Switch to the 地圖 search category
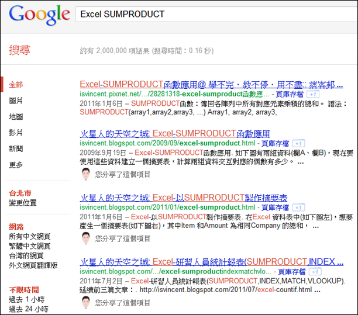Image resolution: width=358 pixels, height=315 pixels. 16,116
